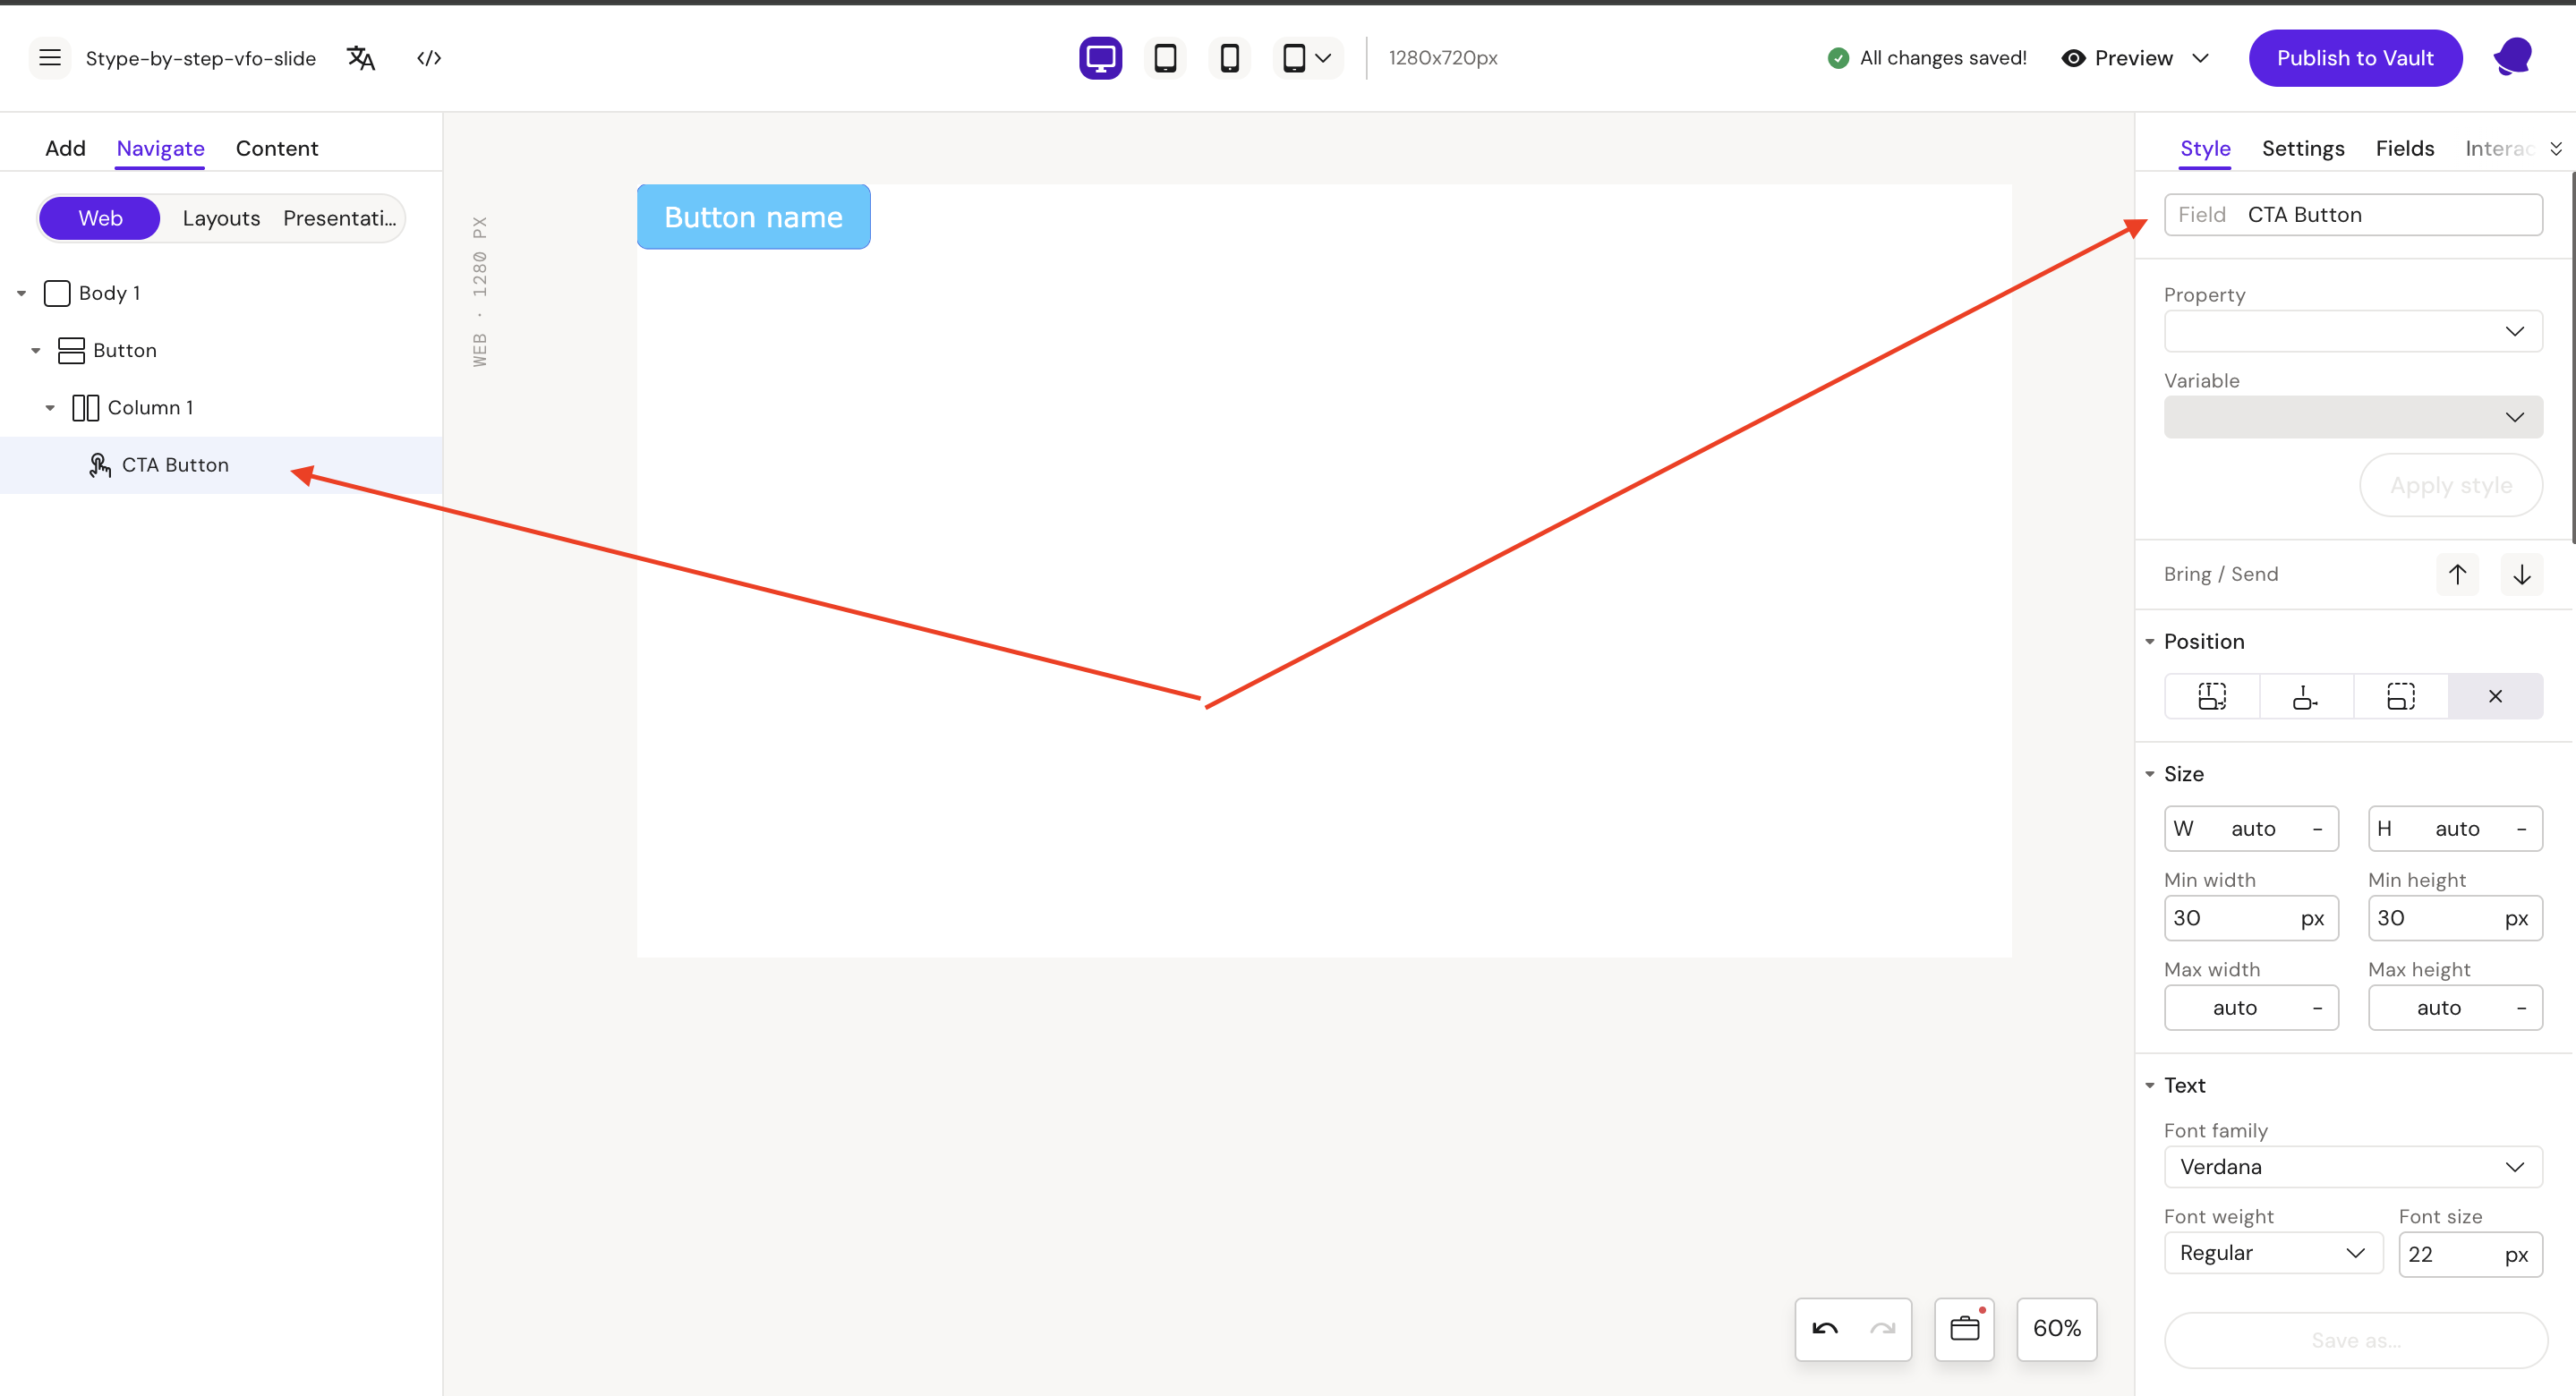Viewport: 2576px width, 1396px height.
Task: Switch to the Add tab
Action: [65, 148]
